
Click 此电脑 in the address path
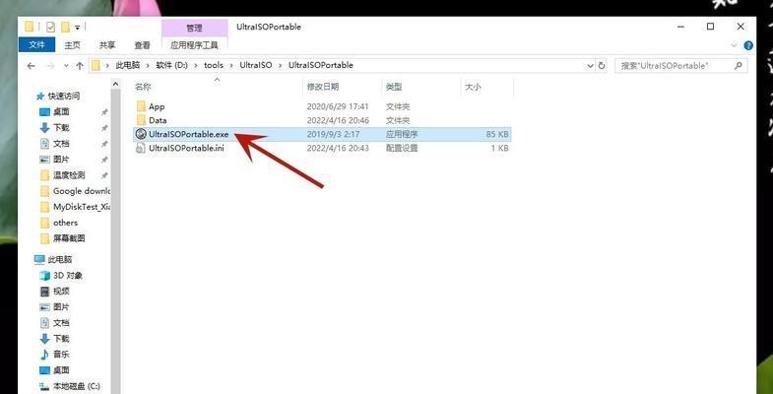(128, 65)
